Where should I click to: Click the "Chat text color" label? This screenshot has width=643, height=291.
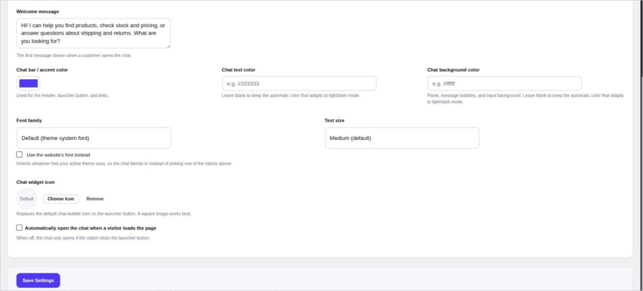click(239, 70)
